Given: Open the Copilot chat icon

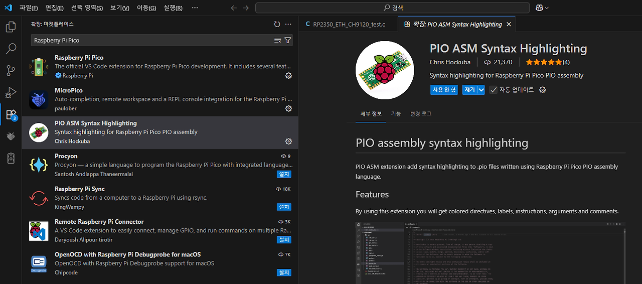Looking at the screenshot, I should (539, 8).
